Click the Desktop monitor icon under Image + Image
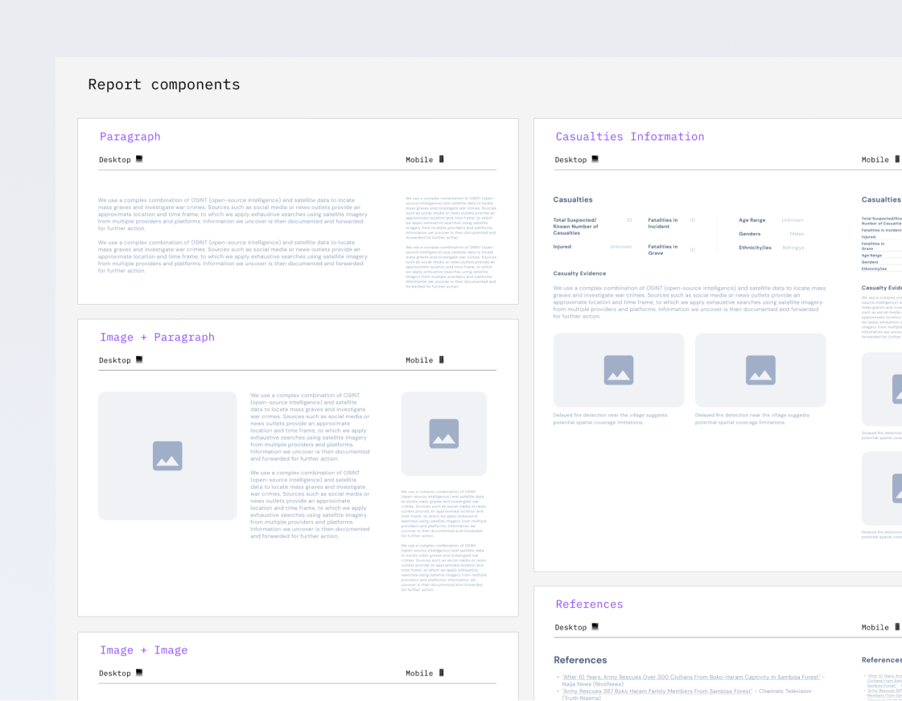 coord(139,672)
